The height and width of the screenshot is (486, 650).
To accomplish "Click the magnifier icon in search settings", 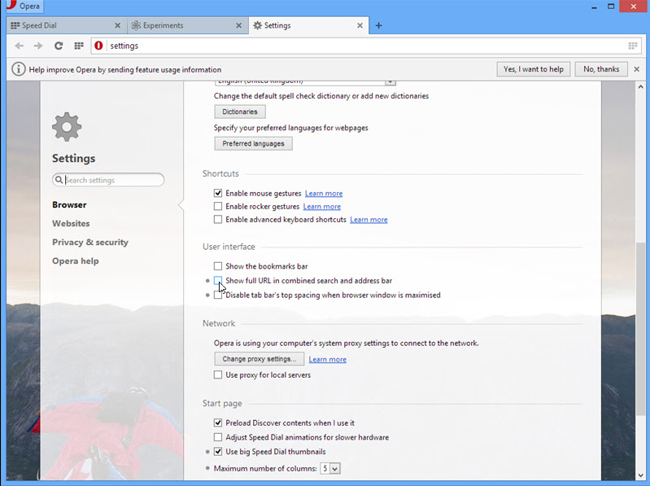I will (59, 180).
